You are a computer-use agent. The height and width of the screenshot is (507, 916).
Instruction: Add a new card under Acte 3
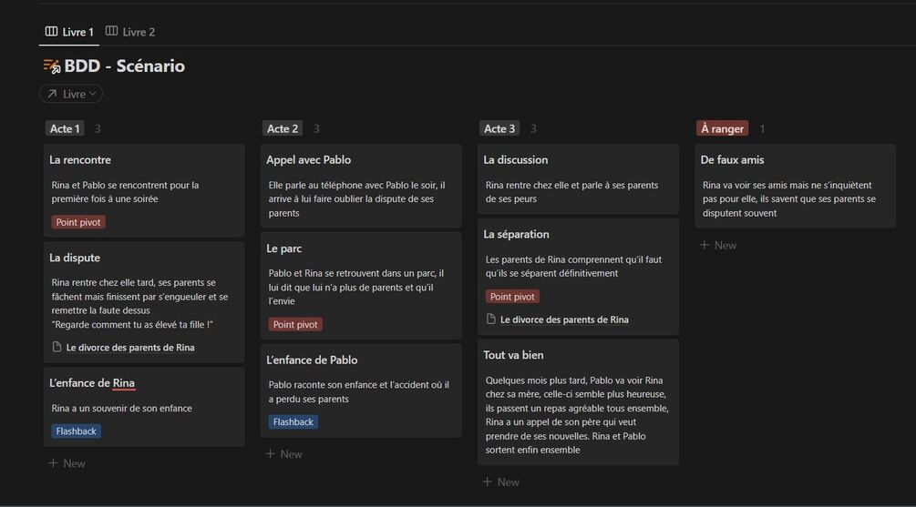[500, 482]
